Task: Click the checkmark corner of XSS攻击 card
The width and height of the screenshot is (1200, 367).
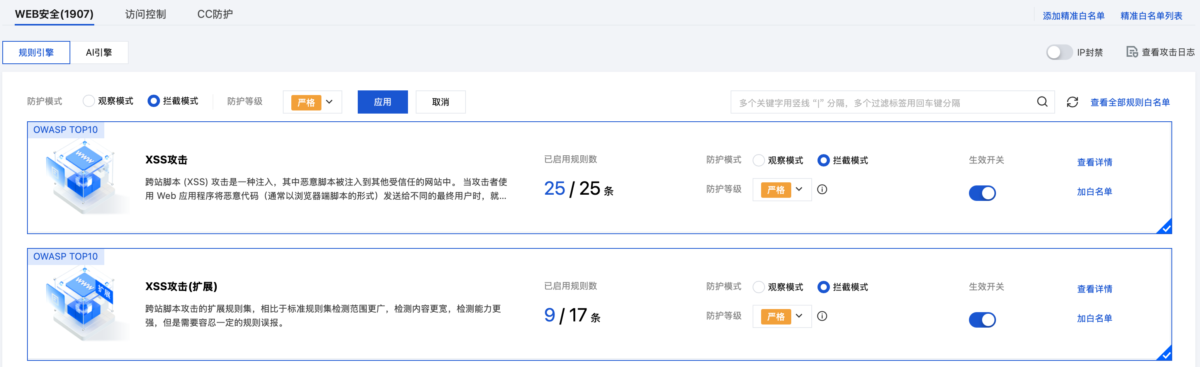Action: [1165, 227]
